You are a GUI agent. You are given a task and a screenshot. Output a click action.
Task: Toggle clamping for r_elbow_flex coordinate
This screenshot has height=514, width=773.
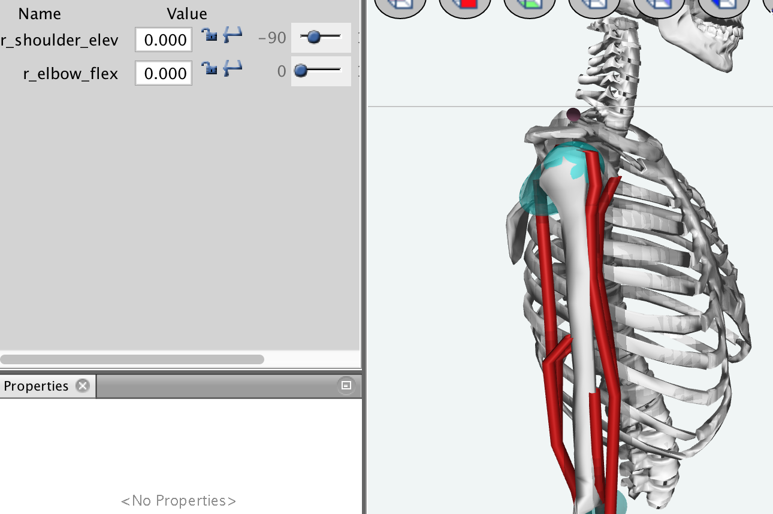232,68
